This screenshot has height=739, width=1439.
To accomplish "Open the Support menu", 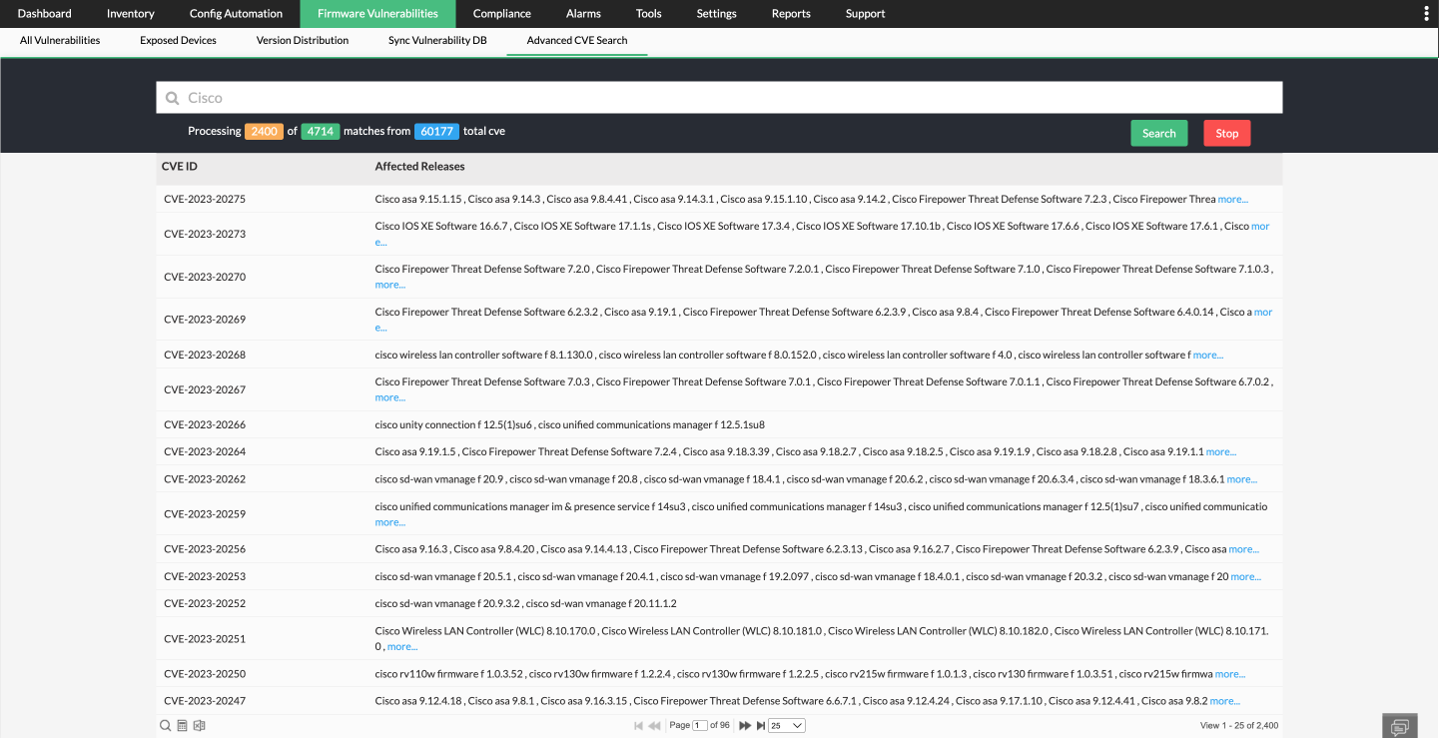I will tap(865, 14).
